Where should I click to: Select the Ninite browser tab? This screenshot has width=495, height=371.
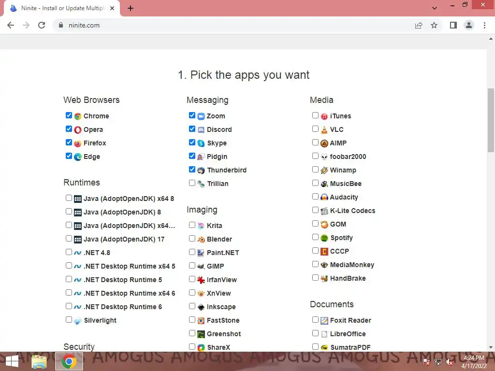point(61,8)
